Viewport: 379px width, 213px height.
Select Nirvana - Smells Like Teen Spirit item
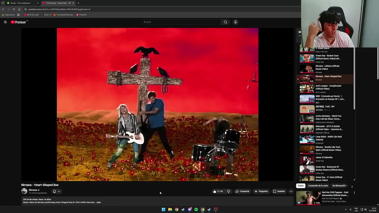tap(325, 150)
